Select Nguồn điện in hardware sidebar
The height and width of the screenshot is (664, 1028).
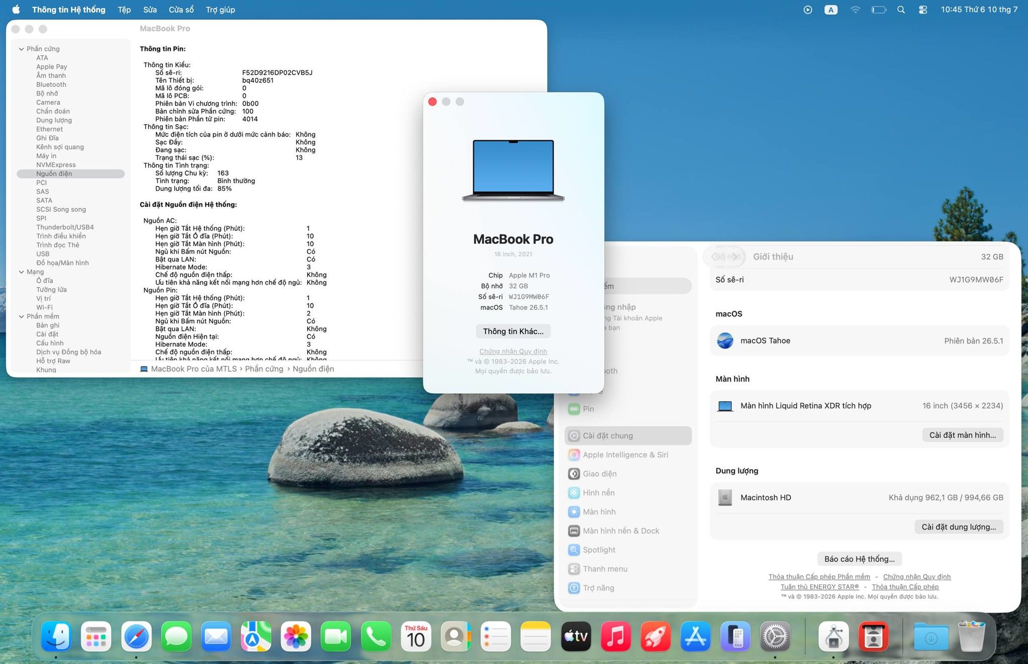point(71,174)
